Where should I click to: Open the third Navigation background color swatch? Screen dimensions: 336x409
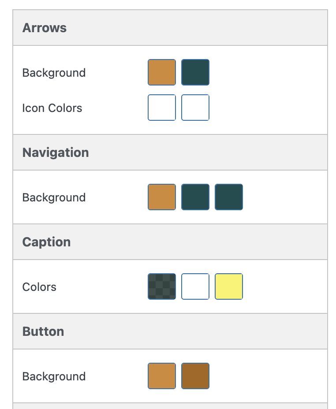click(228, 197)
